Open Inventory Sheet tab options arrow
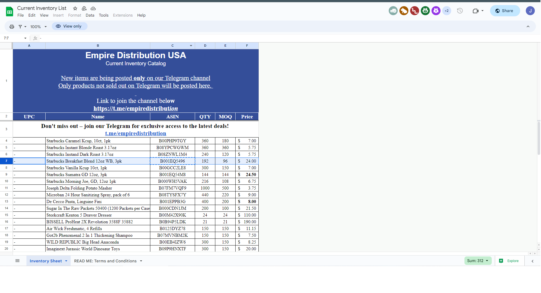Screen dimensions: 541x293 66,261
